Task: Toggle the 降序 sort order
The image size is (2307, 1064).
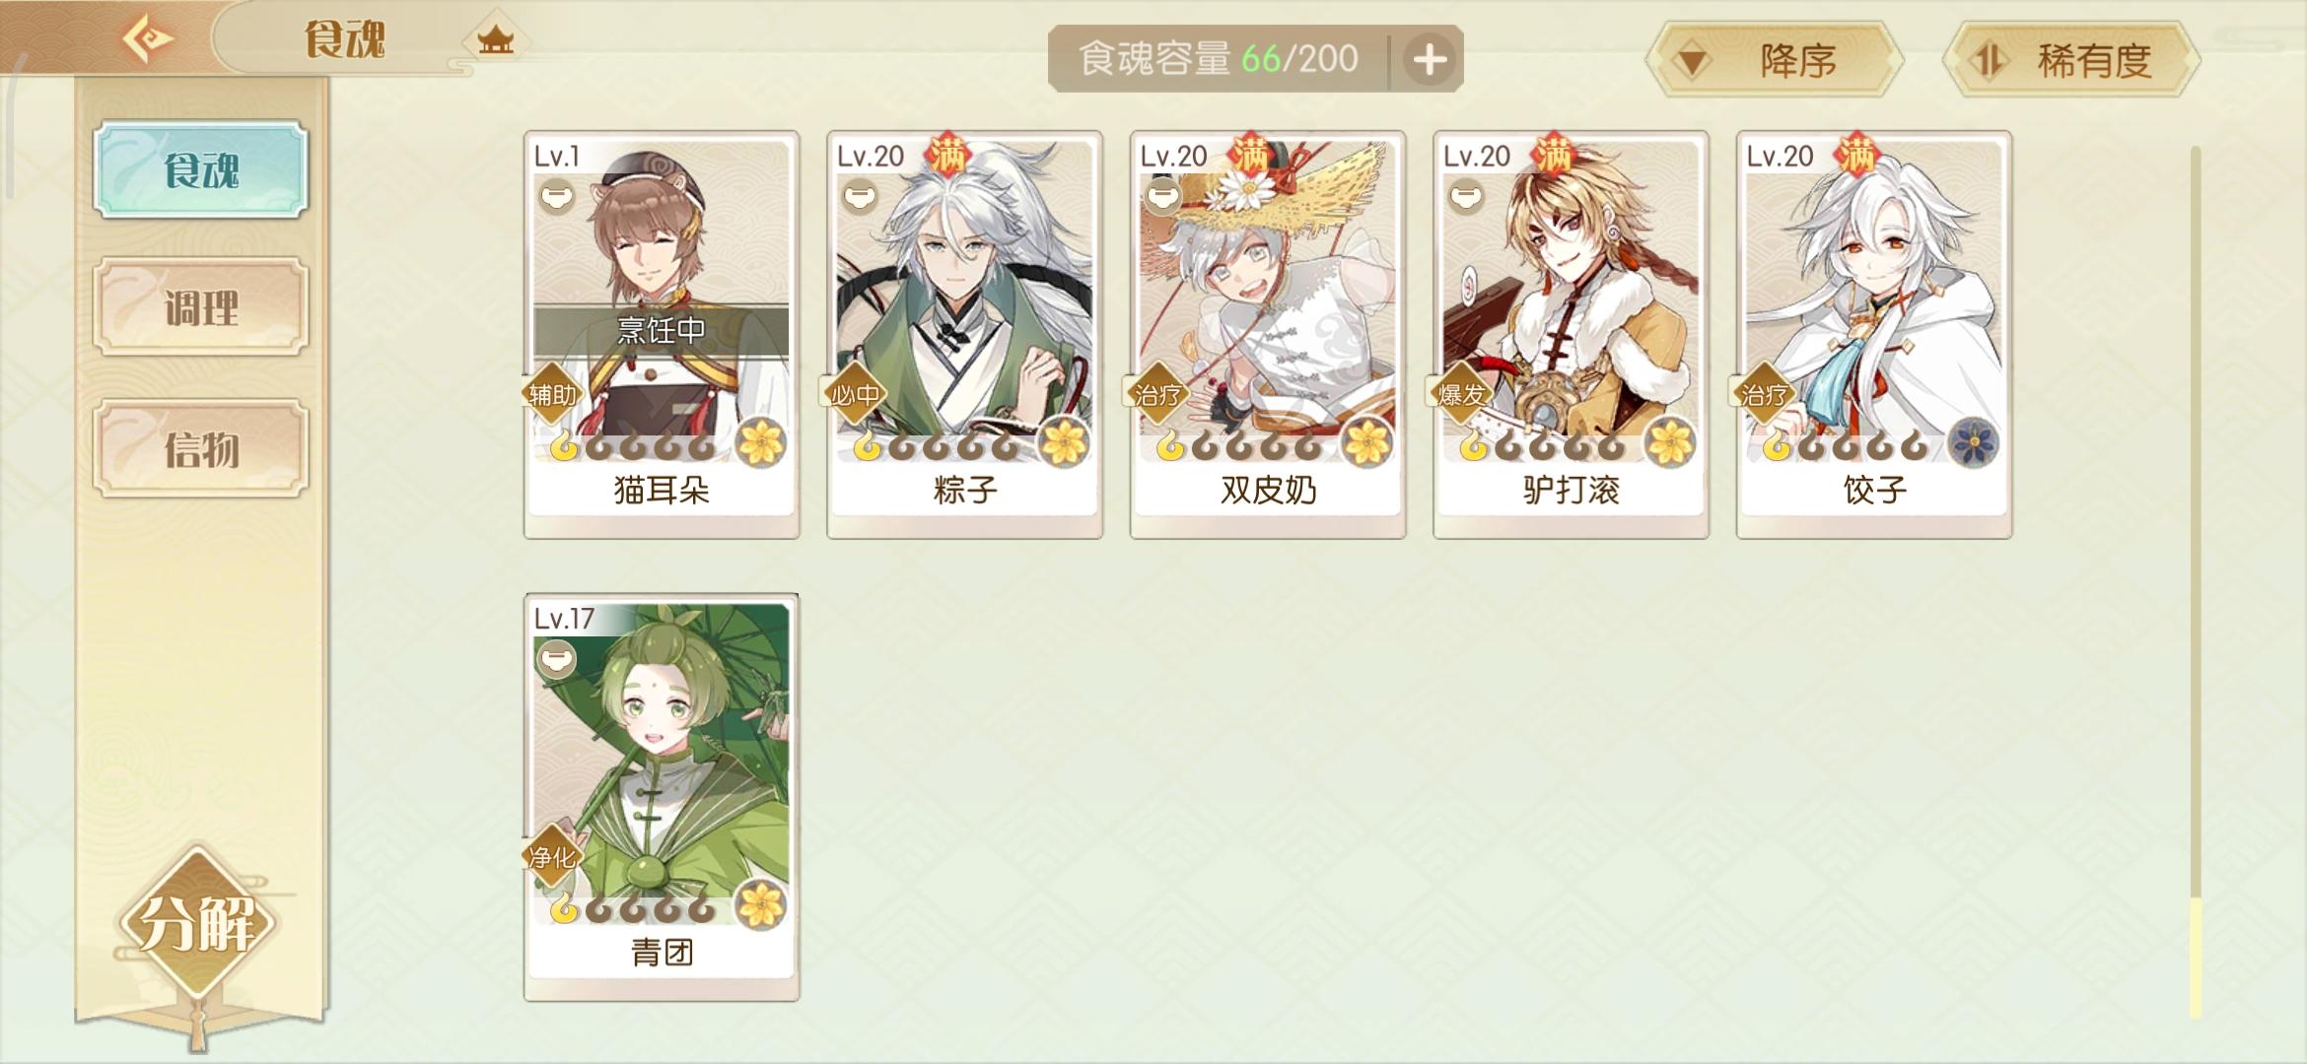Action: [x=1774, y=60]
